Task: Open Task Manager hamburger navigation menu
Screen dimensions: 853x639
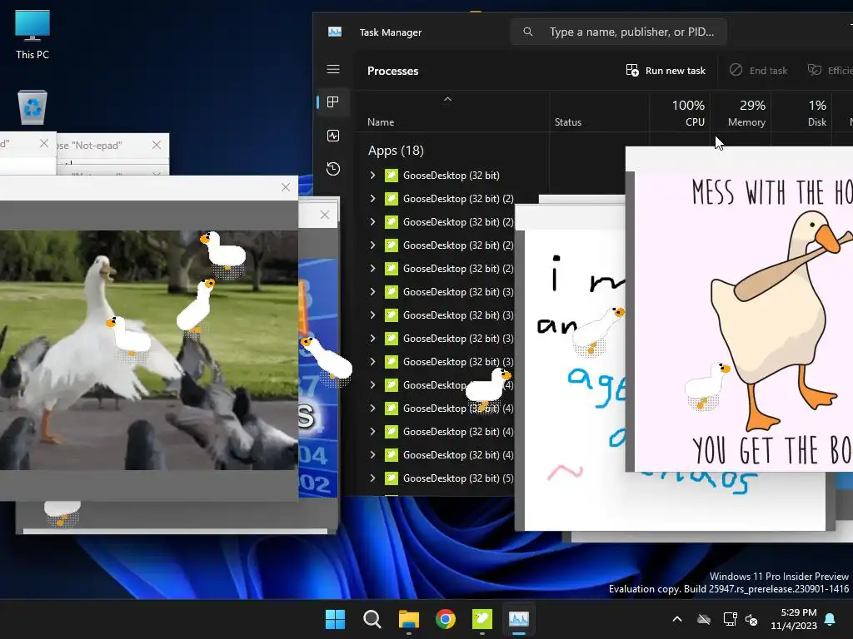Action: [x=333, y=69]
